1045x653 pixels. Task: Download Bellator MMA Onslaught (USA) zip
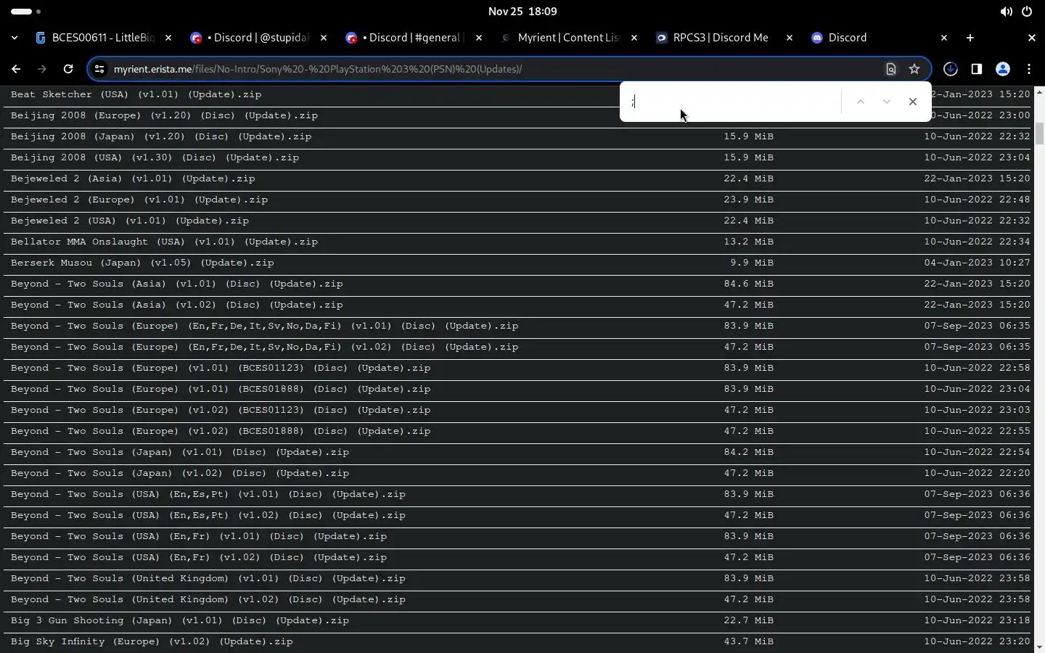[164, 242]
